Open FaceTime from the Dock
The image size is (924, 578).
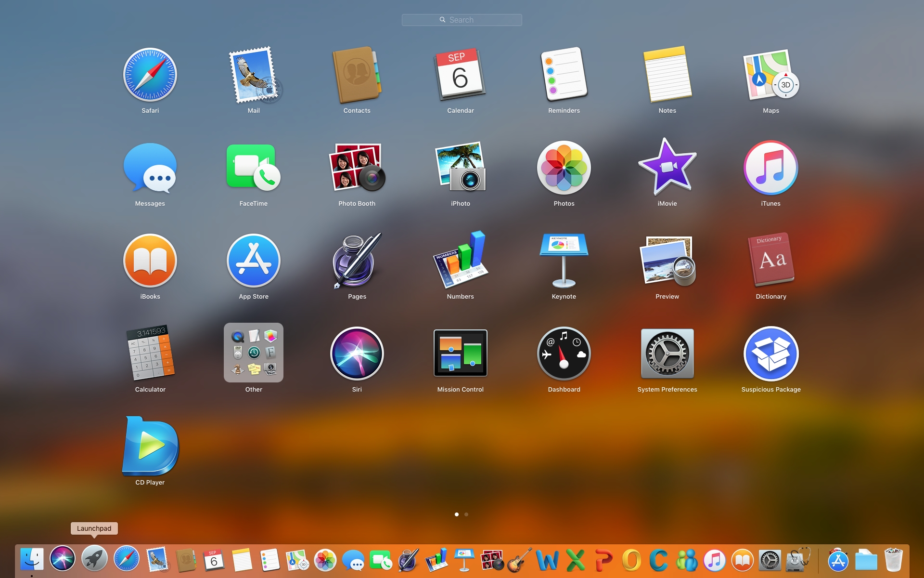point(381,561)
